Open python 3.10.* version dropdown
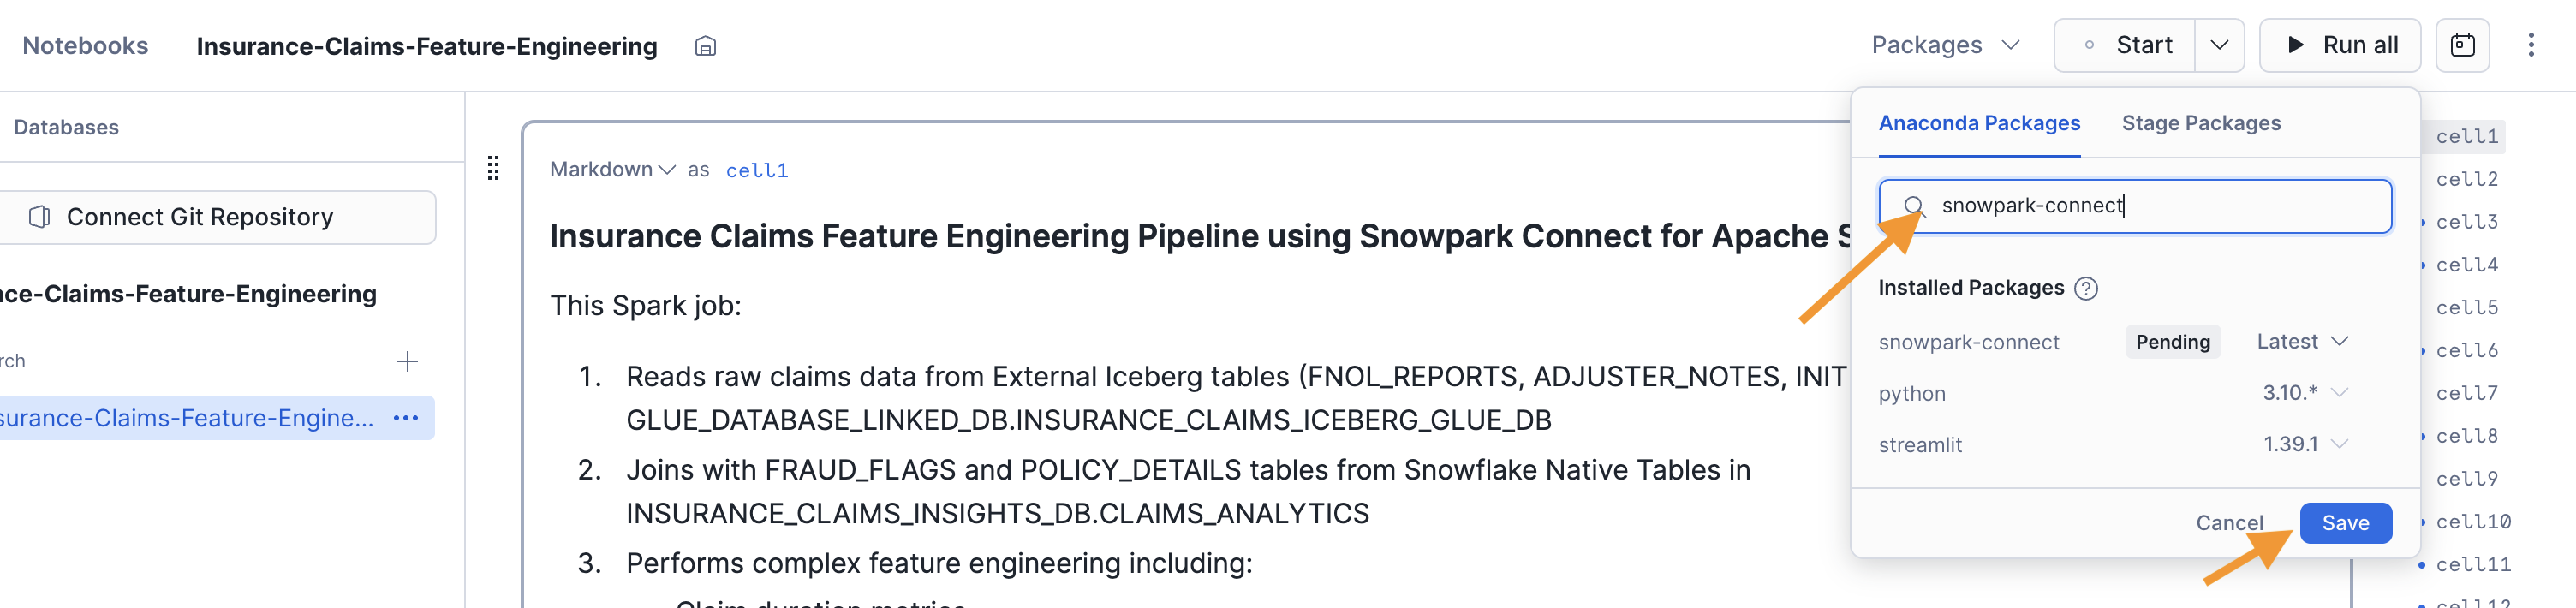This screenshot has height=608, width=2576. tap(2304, 393)
